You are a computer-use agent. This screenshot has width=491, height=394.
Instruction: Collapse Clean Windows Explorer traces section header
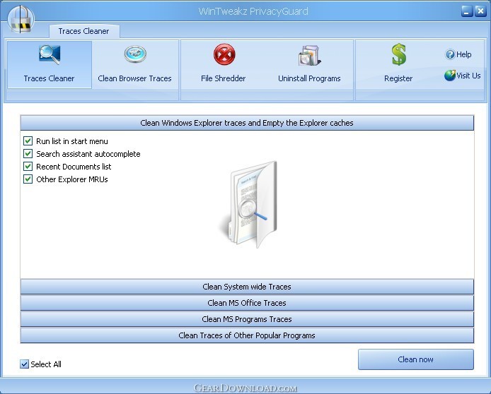(247, 123)
